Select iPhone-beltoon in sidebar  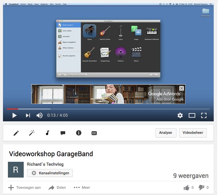point(68,48)
